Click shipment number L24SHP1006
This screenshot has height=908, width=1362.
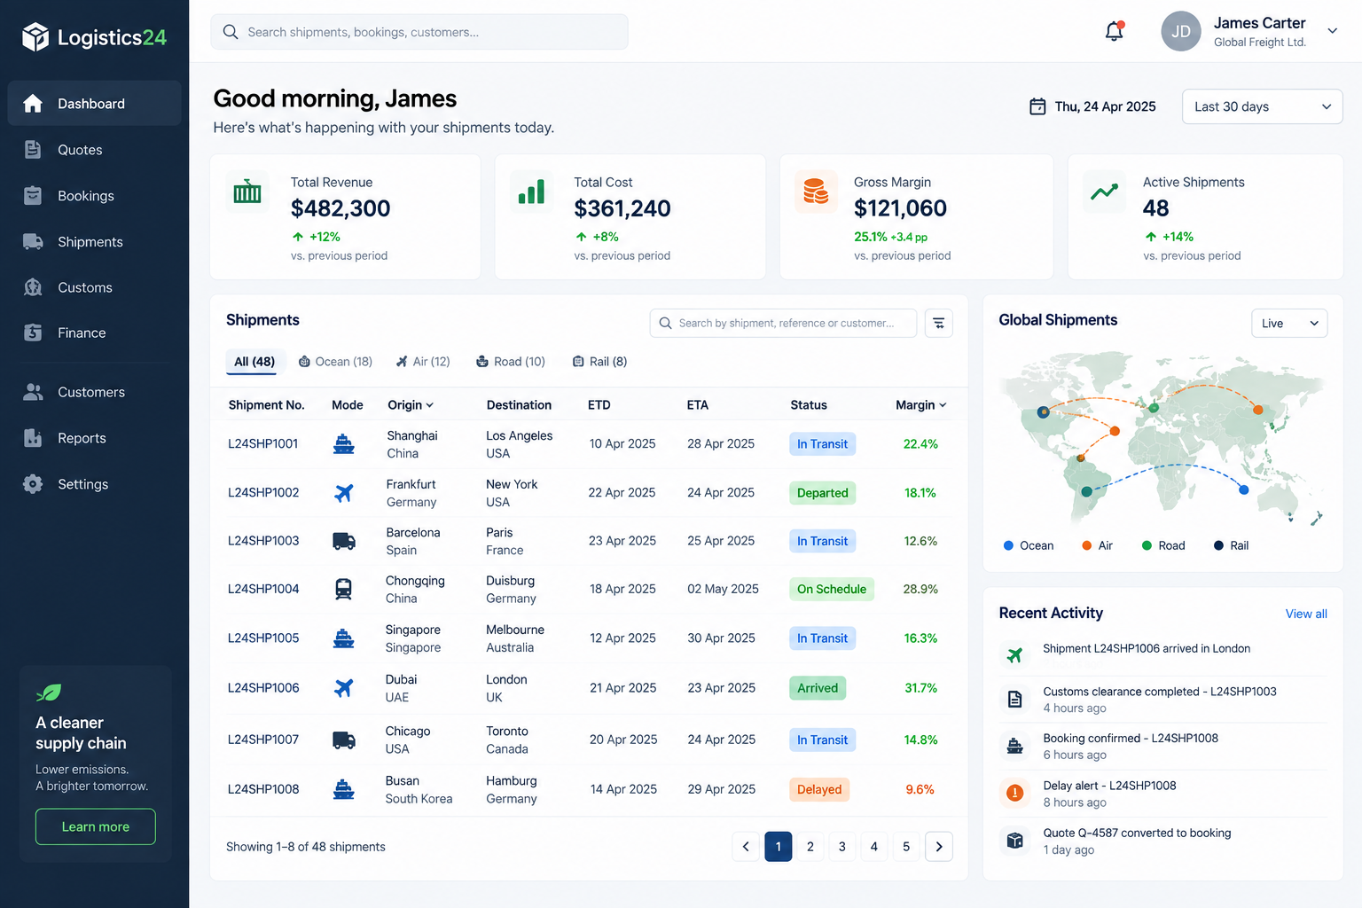pyautogui.click(x=263, y=688)
